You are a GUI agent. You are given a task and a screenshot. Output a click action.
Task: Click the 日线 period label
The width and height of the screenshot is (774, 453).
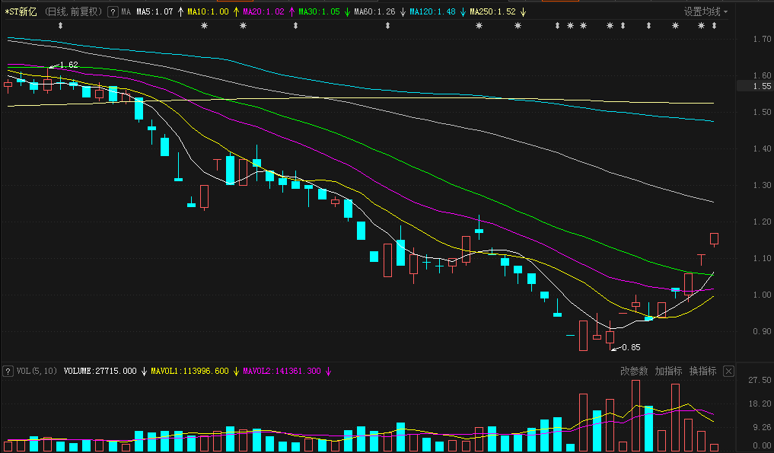tap(57, 12)
